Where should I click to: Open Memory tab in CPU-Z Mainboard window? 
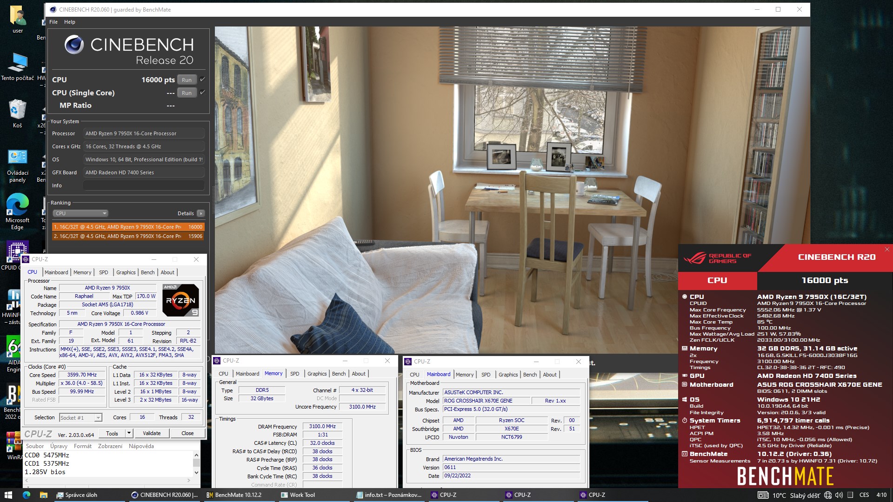click(464, 375)
